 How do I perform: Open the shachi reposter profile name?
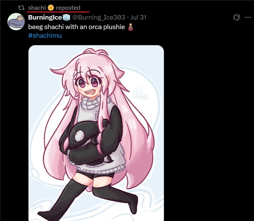[37, 7]
